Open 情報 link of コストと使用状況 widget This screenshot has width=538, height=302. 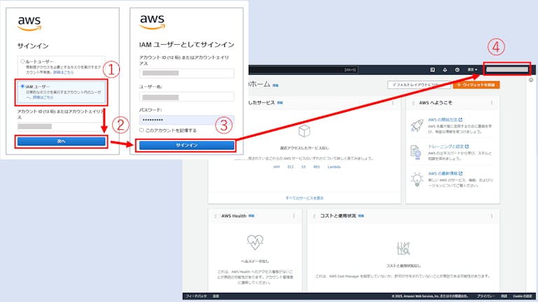(x=361, y=216)
